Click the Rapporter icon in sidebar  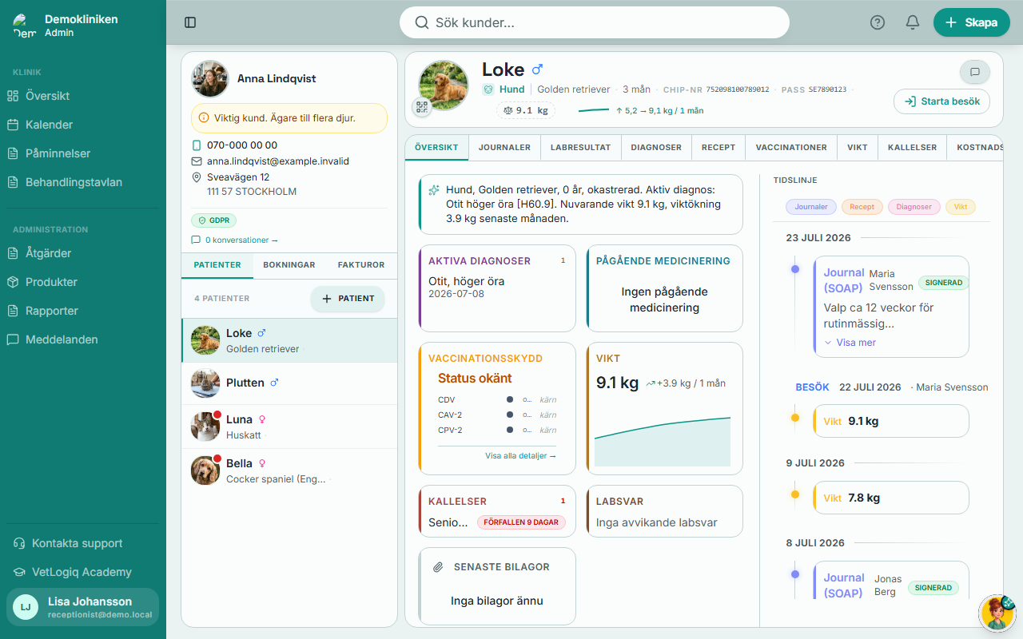click(x=13, y=311)
